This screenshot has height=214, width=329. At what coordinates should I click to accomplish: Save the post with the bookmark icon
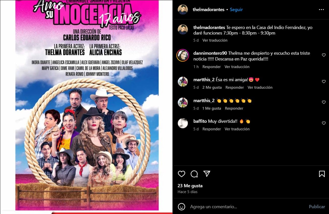[322, 174]
